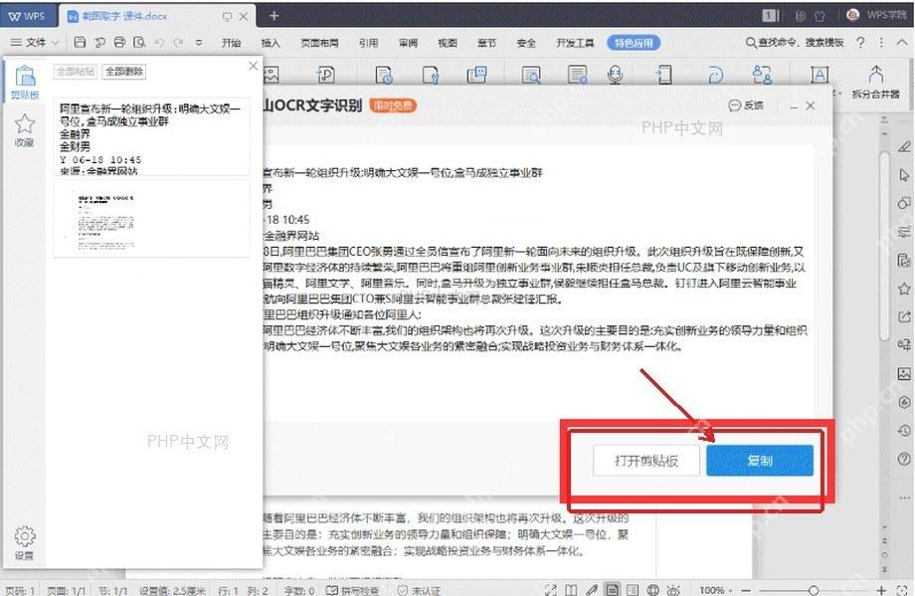Click the pen tool in right sidebar
The width and height of the screenshot is (915, 596).
[x=904, y=146]
